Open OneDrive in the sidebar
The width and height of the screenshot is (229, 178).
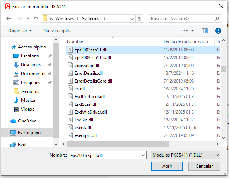point(27,121)
